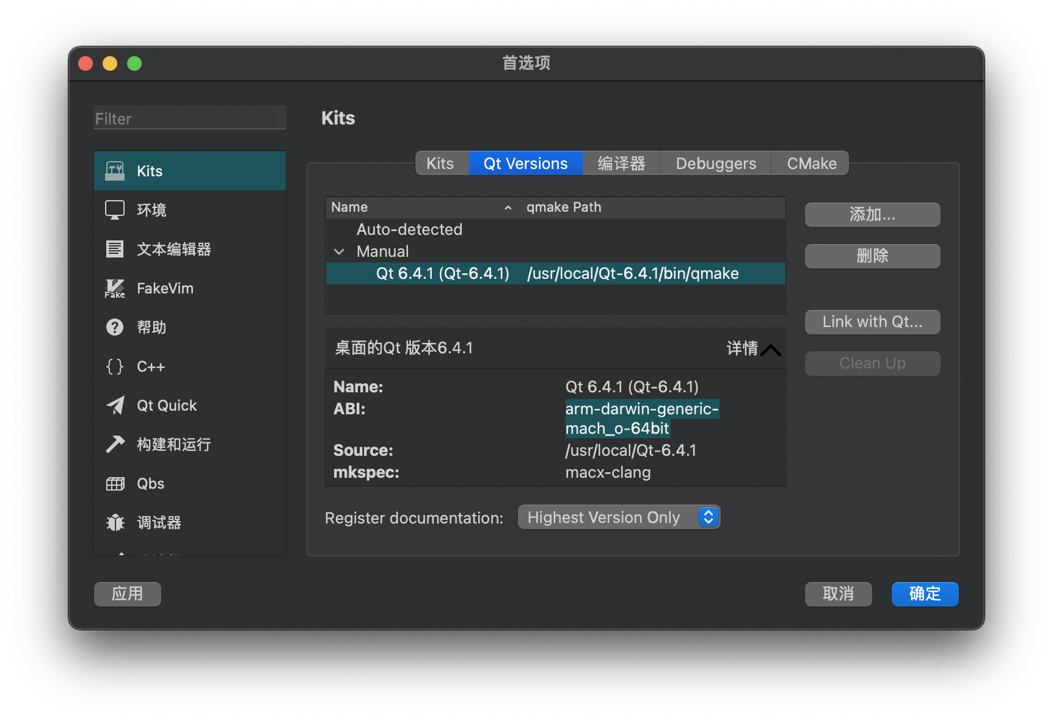Focus the Filter input field
Image resolution: width=1053 pixels, height=720 pixels.
coord(190,118)
